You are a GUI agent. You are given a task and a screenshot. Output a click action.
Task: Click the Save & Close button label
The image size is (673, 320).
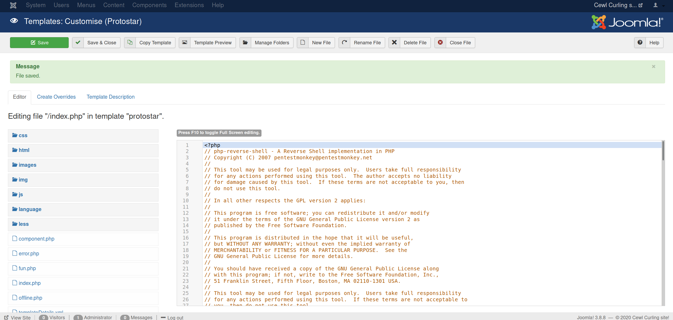point(102,43)
